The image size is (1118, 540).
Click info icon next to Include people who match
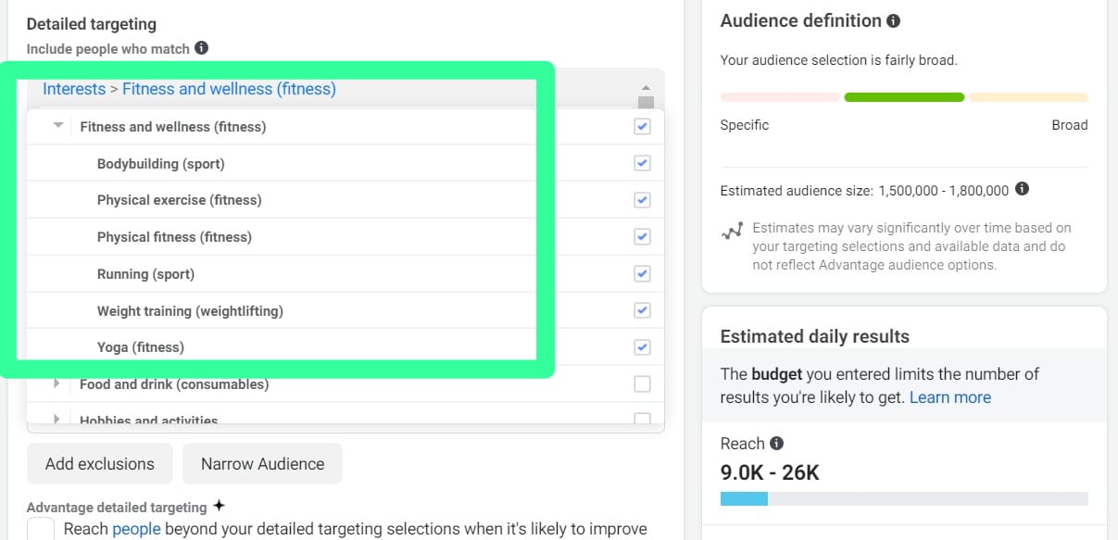(201, 48)
